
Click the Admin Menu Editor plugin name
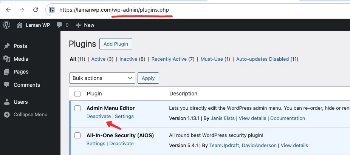coord(110,108)
